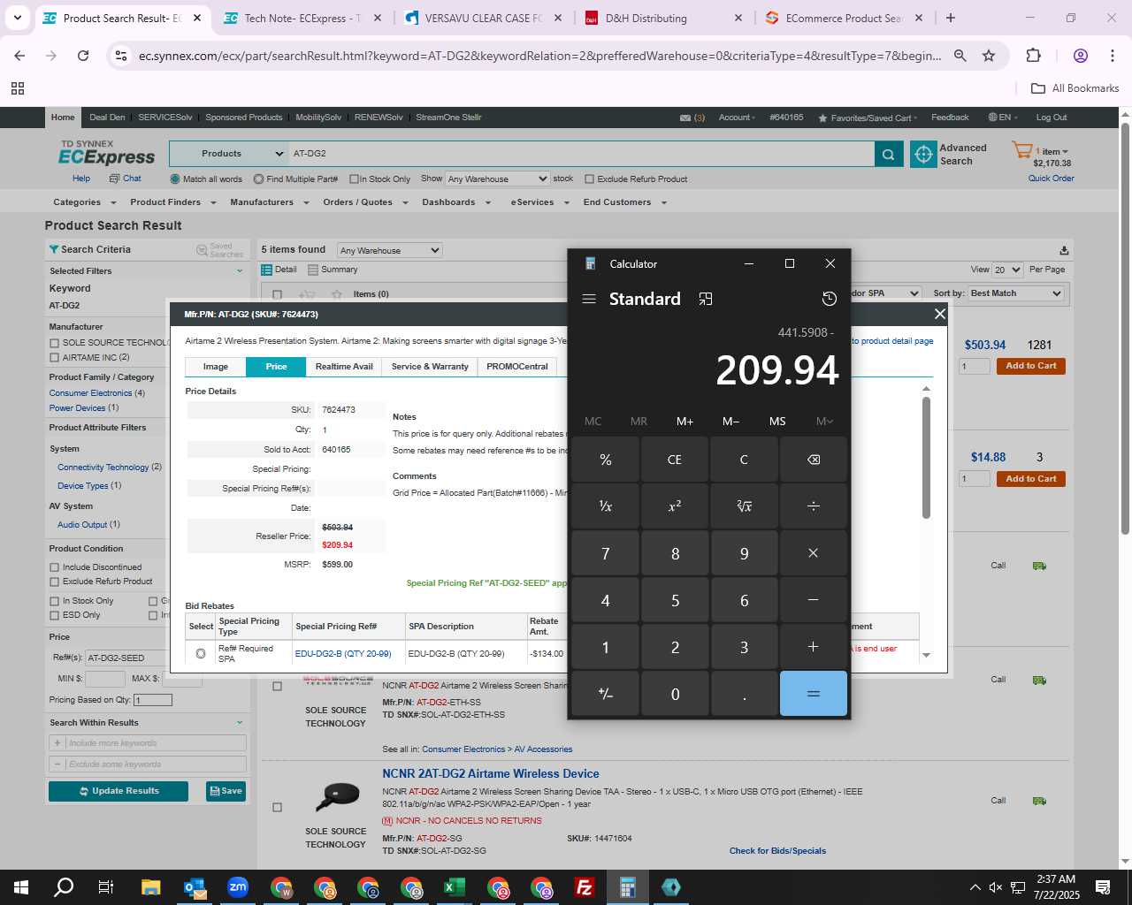The height and width of the screenshot is (905, 1132).
Task: Open NCNR 2AT-DG2 Airtame Wireless Device link
Action: (x=491, y=773)
